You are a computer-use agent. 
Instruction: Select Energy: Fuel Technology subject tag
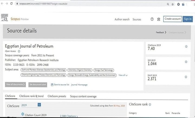point(103,70)
